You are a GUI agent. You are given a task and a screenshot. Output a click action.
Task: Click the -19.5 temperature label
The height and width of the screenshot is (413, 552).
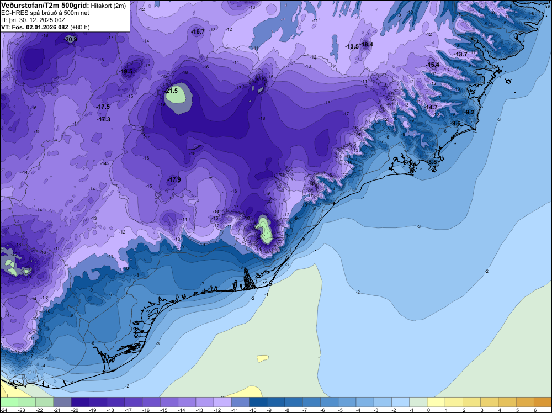click(x=126, y=71)
